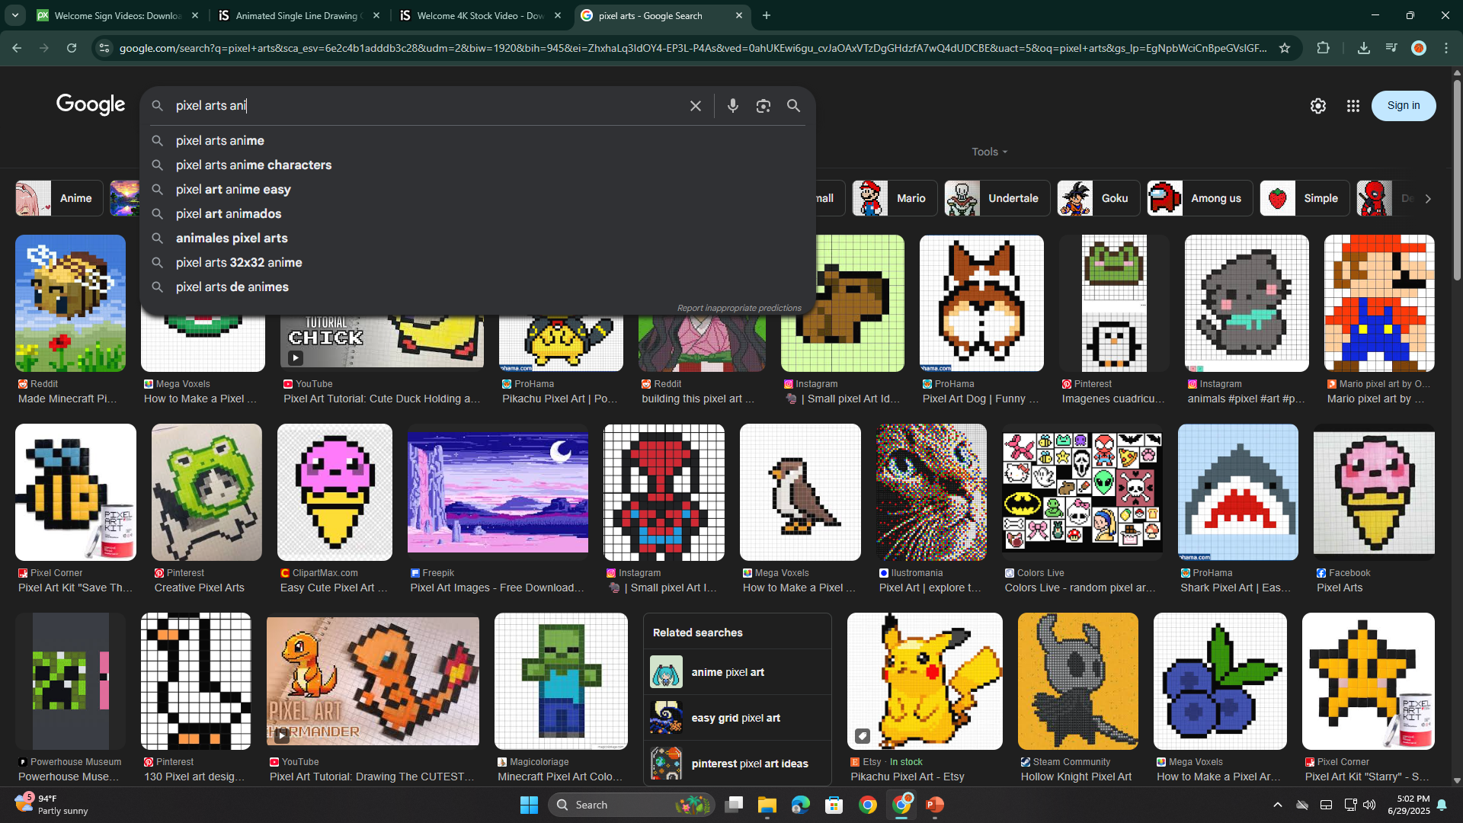Filter results by Goku chip
This screenshot has width=1463, height=823.
1098,198
